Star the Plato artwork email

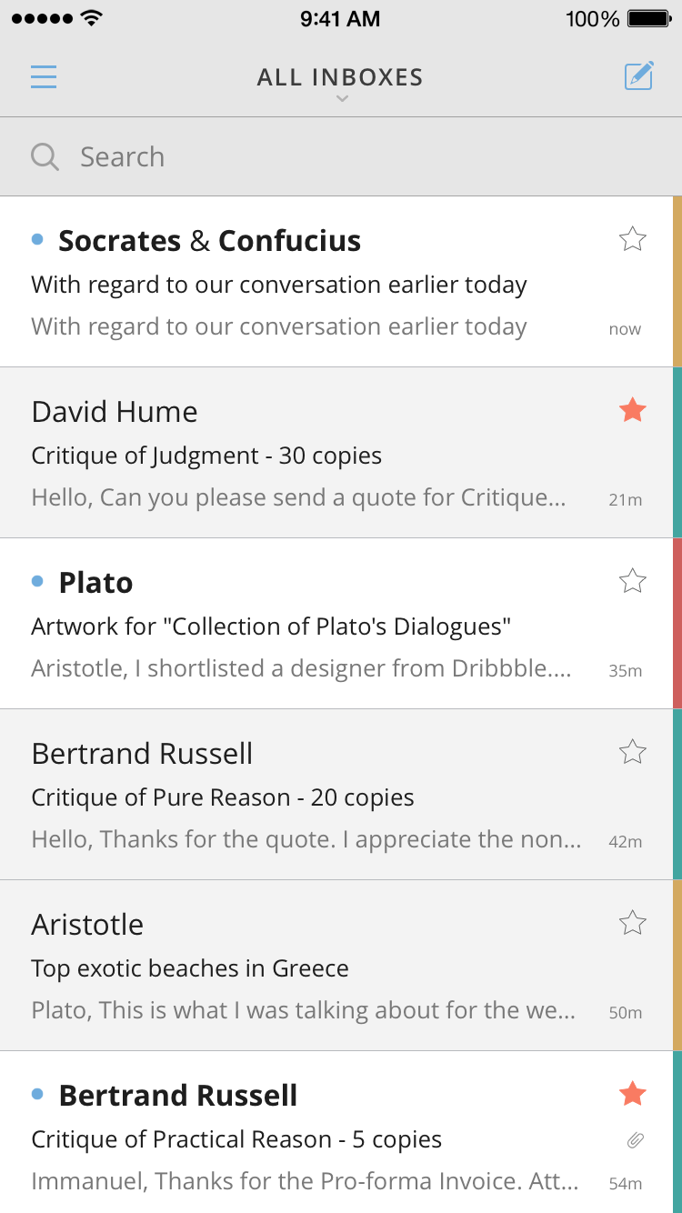tap(632, 580)
